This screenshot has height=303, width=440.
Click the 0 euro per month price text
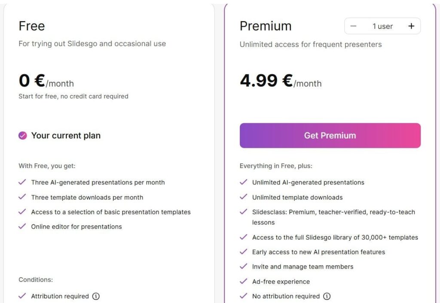(46, 81)
